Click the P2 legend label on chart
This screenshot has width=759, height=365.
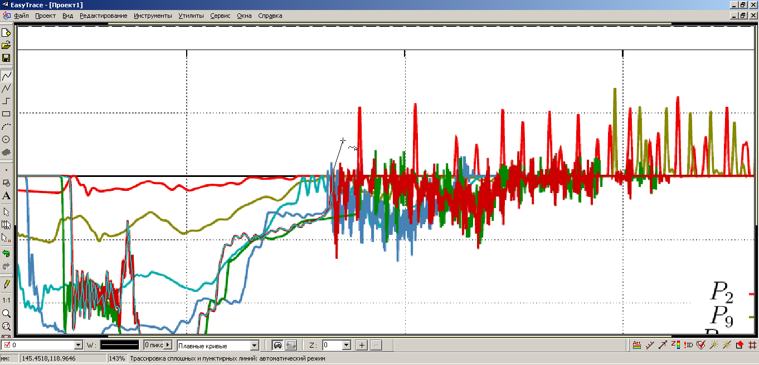point(722,293)
